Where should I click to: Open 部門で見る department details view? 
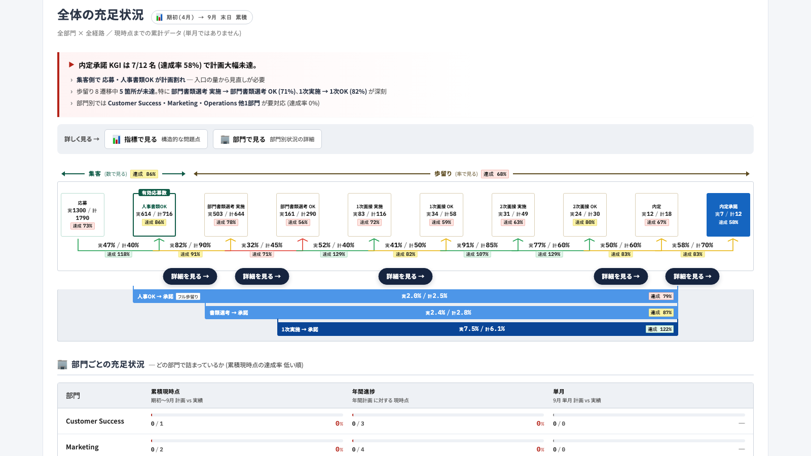coord(267,139)
